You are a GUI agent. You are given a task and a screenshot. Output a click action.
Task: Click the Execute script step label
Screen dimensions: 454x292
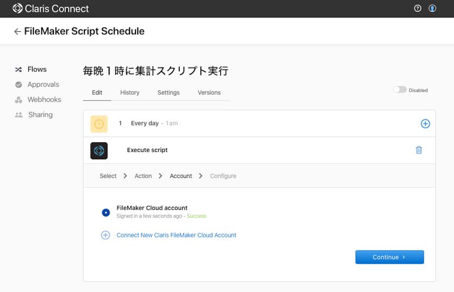(147, 150)
